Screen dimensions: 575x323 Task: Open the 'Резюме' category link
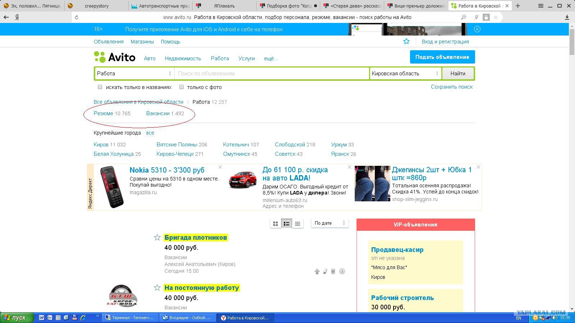(103, 113)
